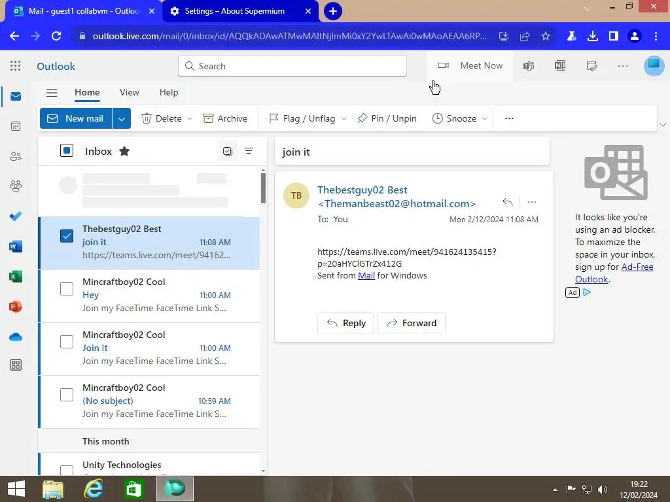Open header more options ellipsis

tap(623, 66)
